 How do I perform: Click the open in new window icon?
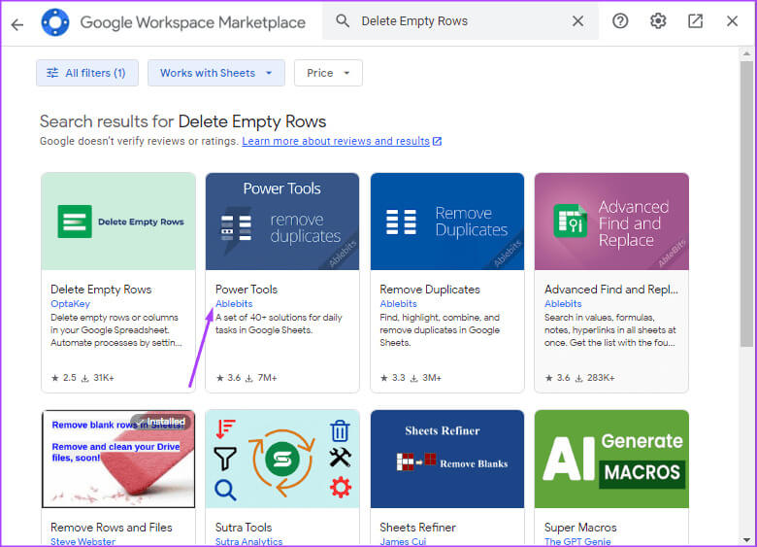(695, 21)
